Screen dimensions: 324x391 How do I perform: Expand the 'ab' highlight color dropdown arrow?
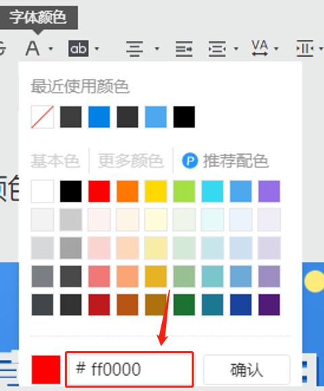pyautogui.click(x=97, y=49)
